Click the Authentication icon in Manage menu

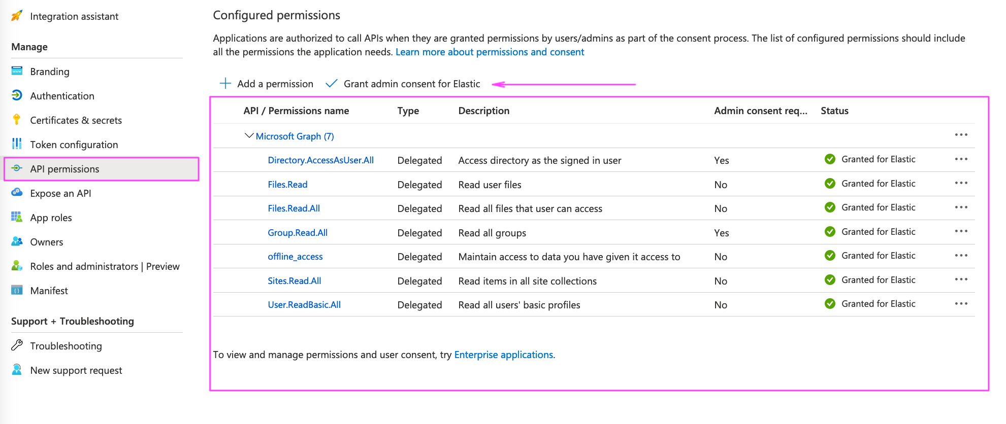pos(17,95)
